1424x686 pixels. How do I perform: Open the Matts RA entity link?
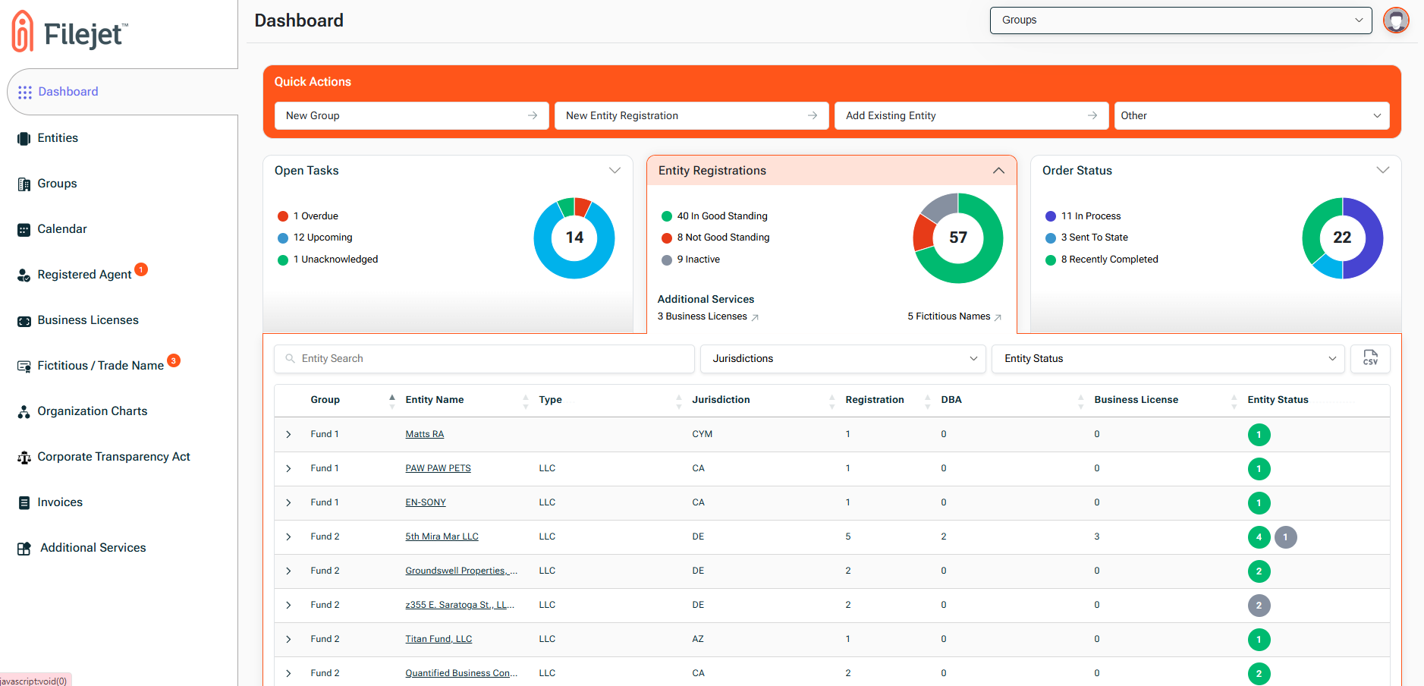point(424,434)
